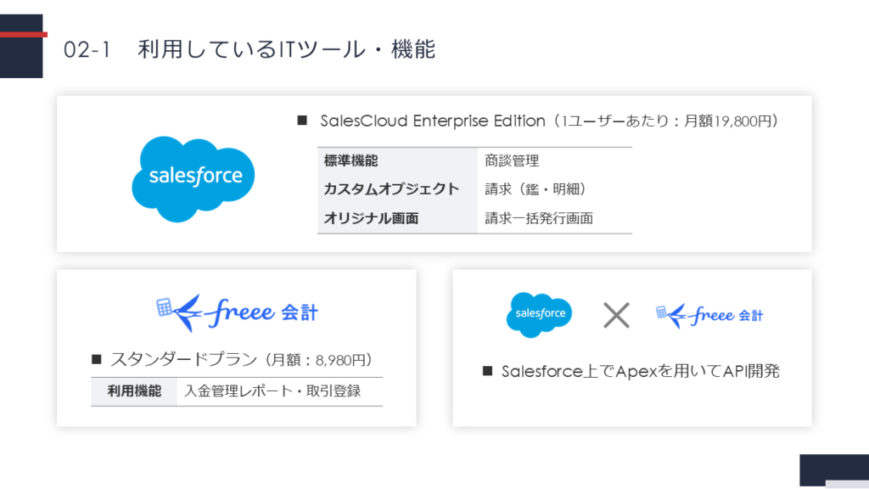Select the 標準機能 table header cell
The width and height of the screenshot is (869, 489).
351,160
